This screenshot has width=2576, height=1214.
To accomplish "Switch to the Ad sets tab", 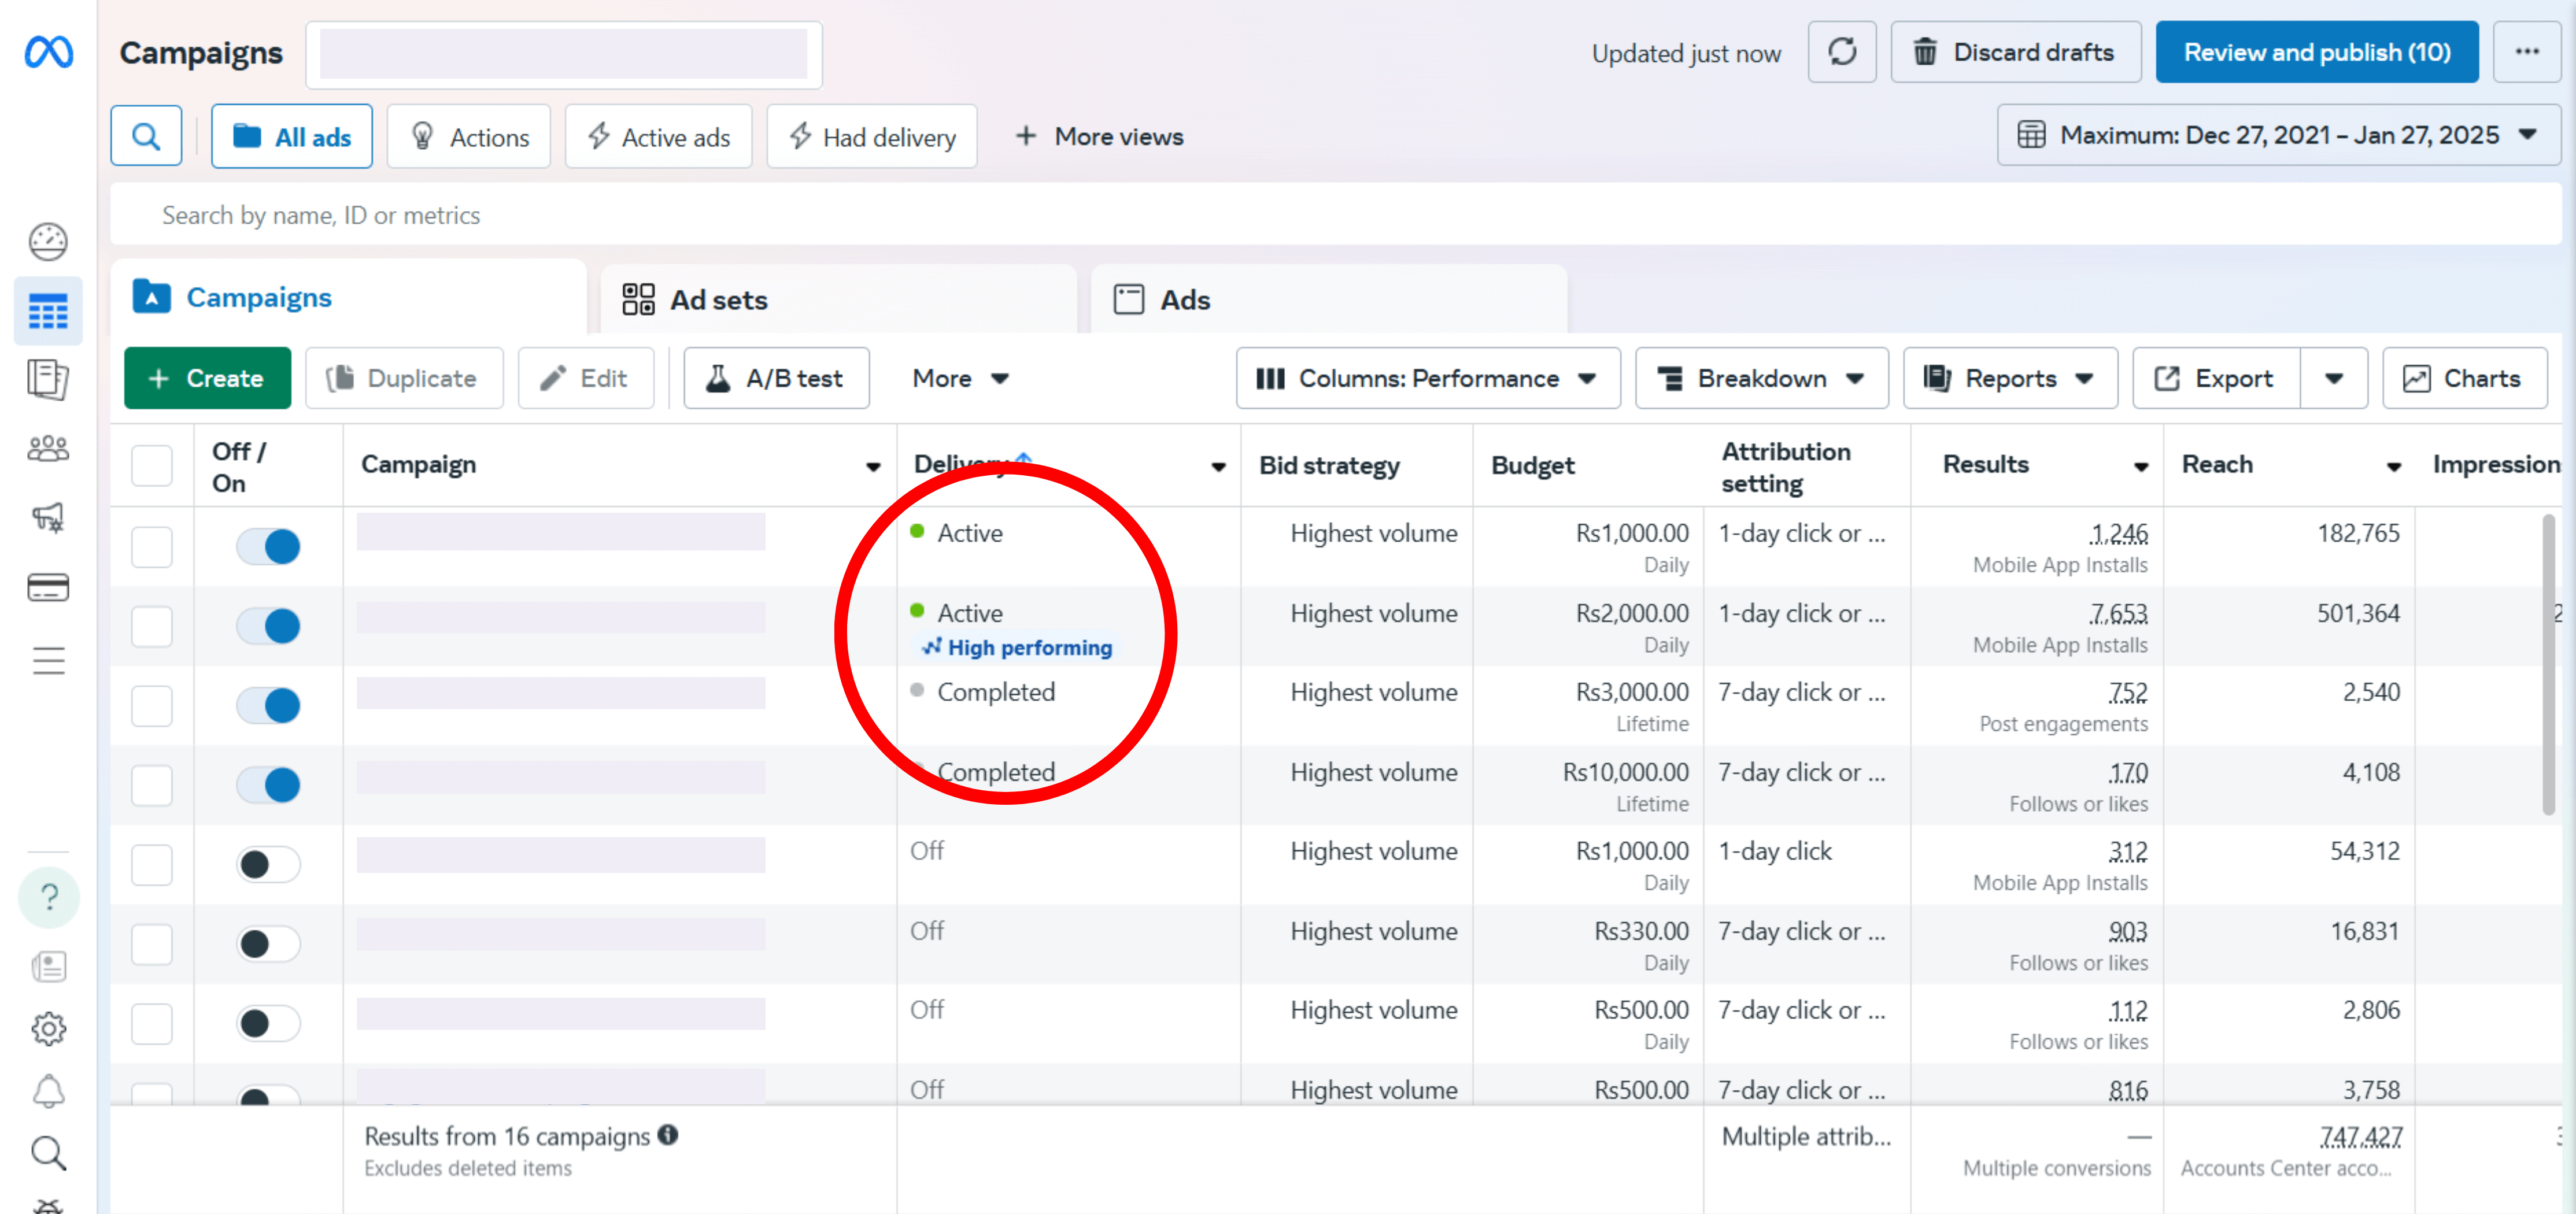I will 718,300.
